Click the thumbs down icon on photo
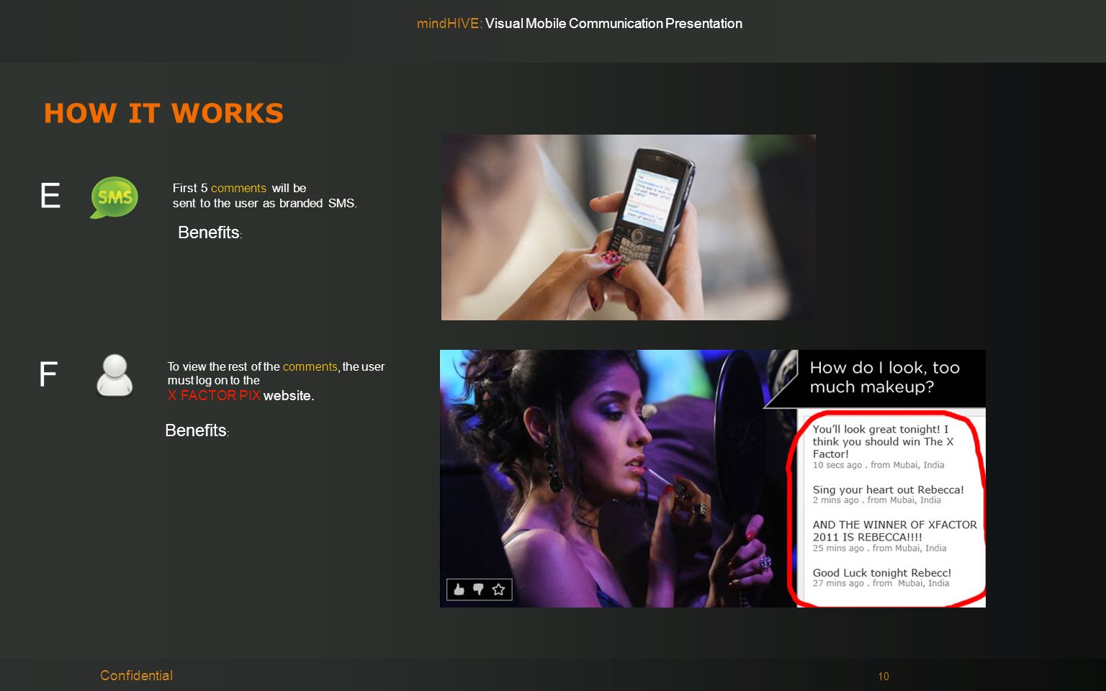Viewport: 1106px width, 691px height. tap(478, 590)
